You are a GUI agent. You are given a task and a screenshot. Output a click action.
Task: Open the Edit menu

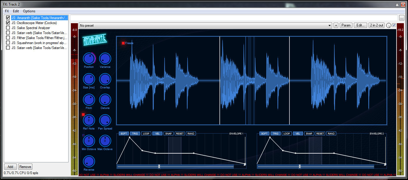(16, 11)
